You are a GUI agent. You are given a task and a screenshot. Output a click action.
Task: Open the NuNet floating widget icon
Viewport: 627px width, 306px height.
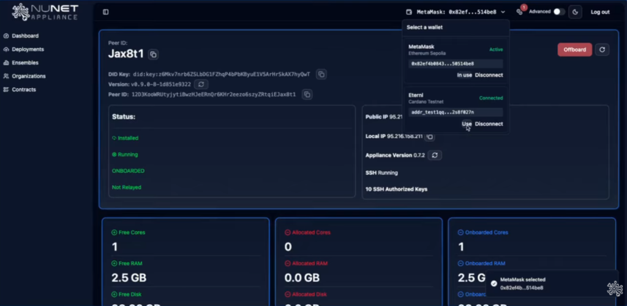pyautogui.click(x=615, y=289)
